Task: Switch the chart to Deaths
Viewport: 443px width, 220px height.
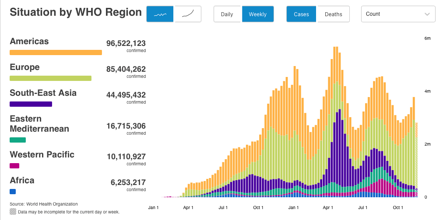Action: pos(333,14)
